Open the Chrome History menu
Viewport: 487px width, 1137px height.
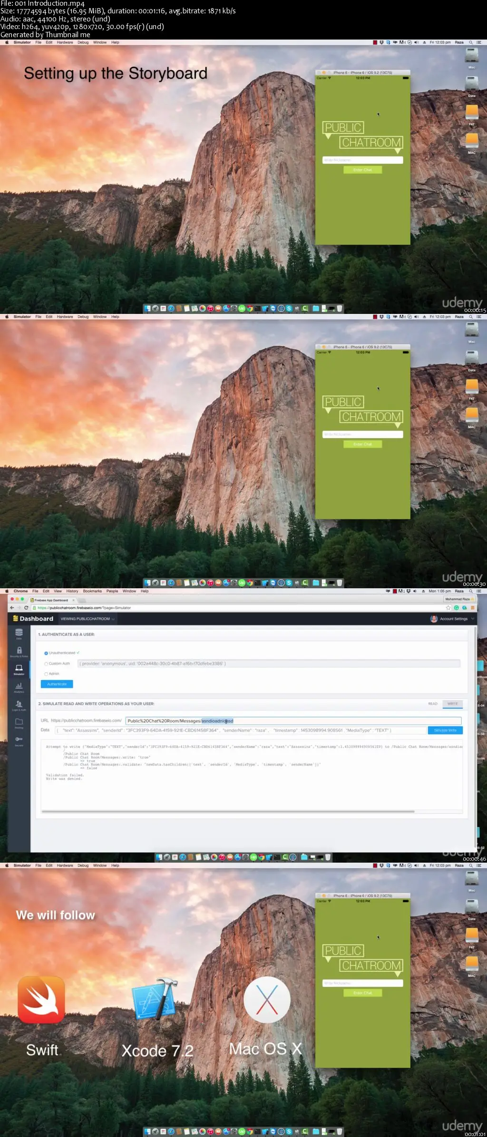click(72, 591)
